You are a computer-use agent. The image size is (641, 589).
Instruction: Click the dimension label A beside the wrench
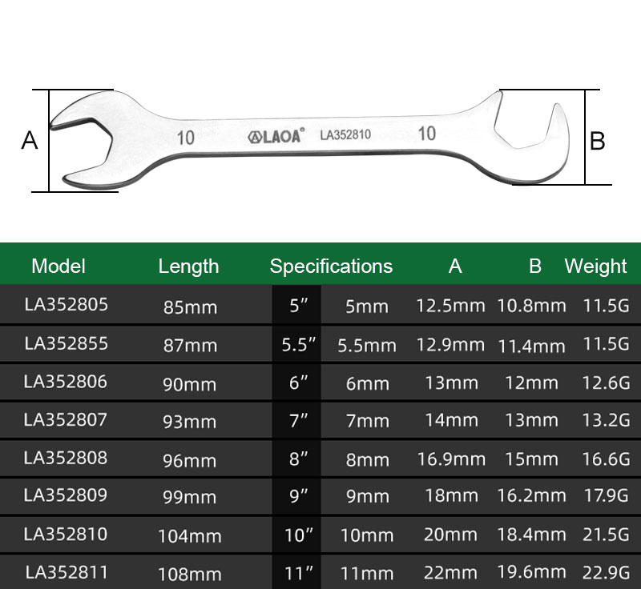point(30,141)
